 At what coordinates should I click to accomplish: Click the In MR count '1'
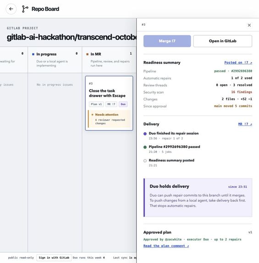tap(131, 54)
